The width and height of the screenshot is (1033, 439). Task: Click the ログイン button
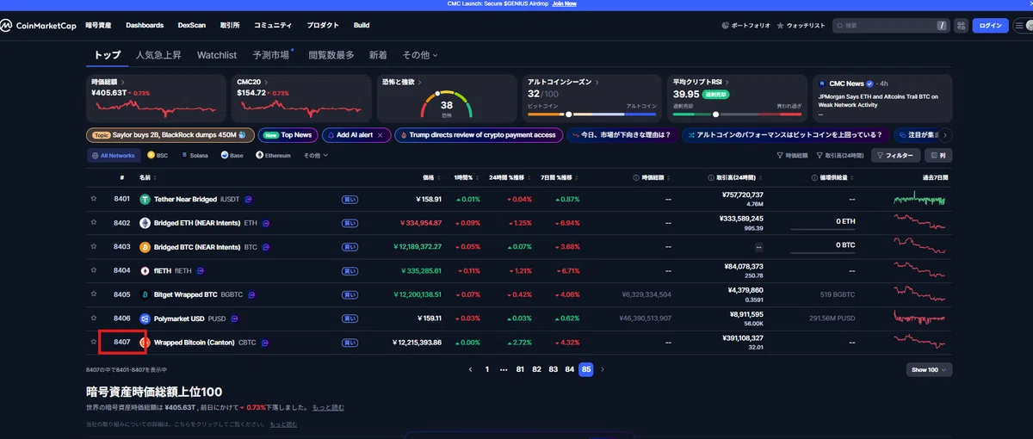pos(990,26)
